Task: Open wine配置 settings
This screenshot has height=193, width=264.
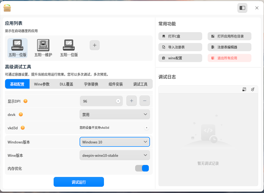Action: pyautogui.click(x=180, y=58)
